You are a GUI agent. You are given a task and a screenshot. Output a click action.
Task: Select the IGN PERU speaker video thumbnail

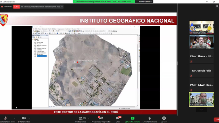click(x=202, y=99)
